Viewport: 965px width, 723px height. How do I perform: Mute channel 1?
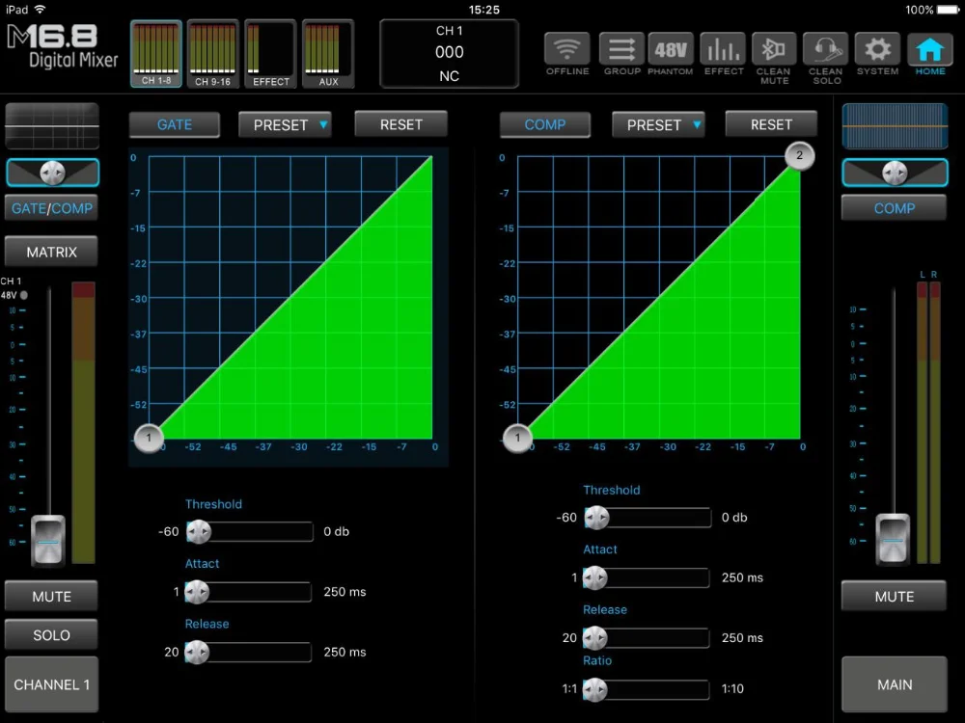click(x=52, y=597)
